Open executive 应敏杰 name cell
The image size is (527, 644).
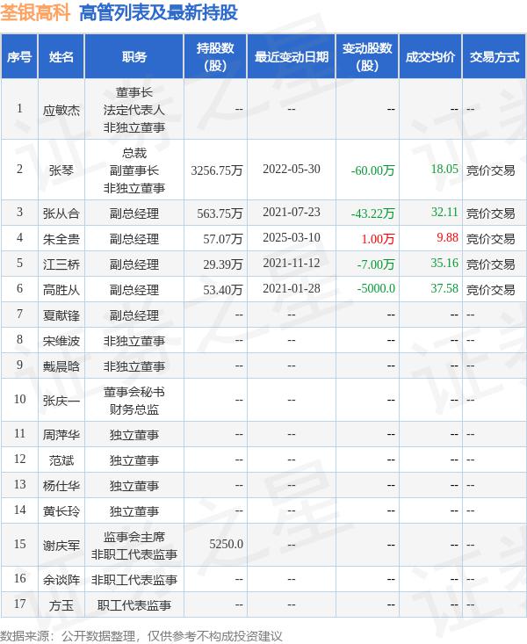click(61, 109)
